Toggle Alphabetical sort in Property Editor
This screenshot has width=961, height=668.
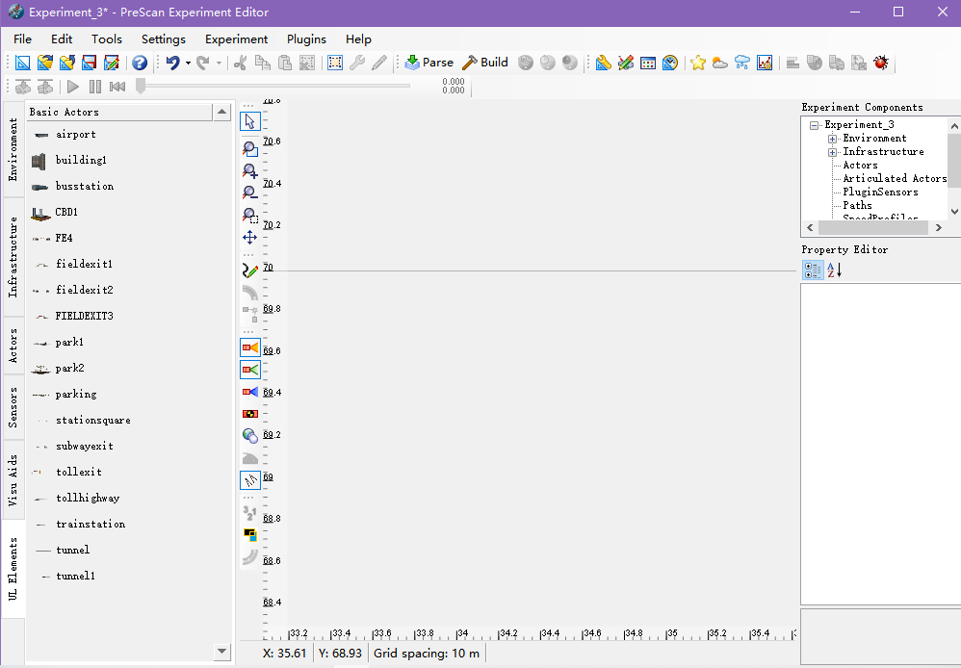(834, 270)
